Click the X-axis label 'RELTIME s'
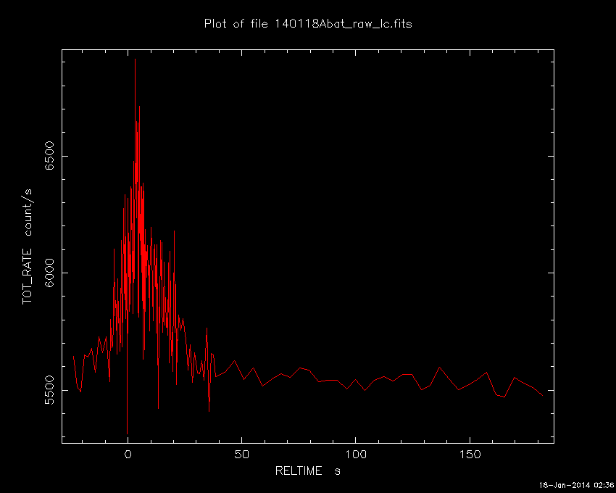The image size is (616, 493). pyautogui.click(x=307, y=471)
